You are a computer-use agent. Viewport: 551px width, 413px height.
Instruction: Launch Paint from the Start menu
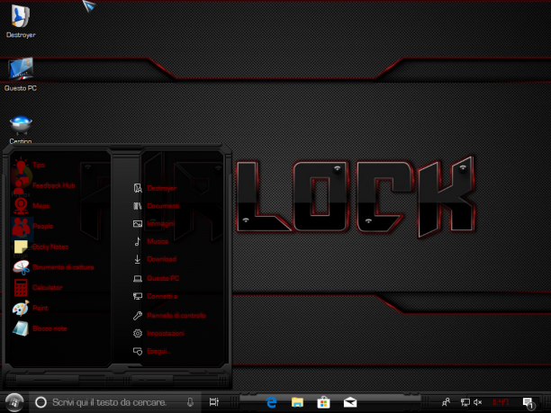(31, 308)
